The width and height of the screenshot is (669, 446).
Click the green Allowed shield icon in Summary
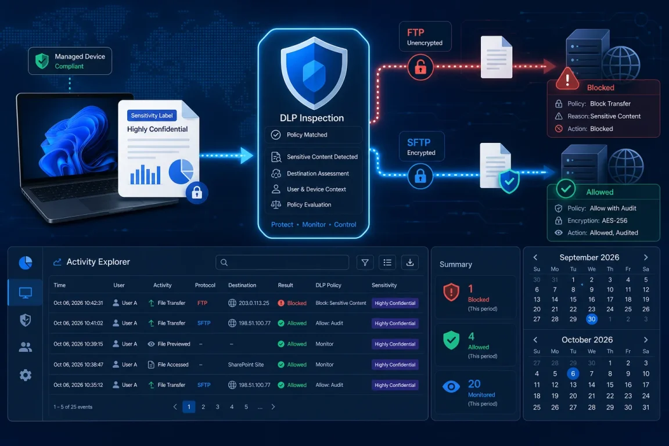451,340
